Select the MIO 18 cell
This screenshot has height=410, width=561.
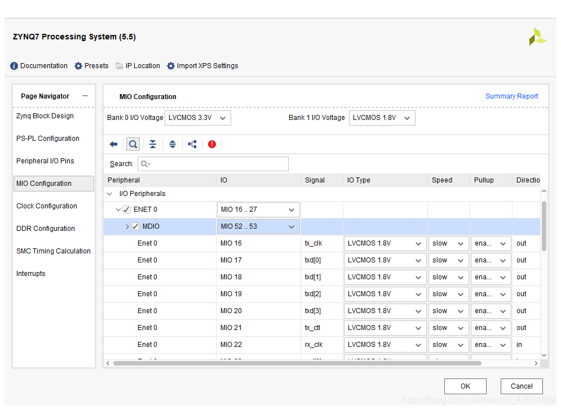(x=258, y=278)
